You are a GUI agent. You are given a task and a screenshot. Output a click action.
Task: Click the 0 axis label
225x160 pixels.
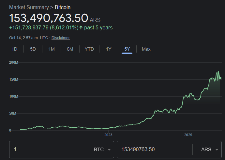coord(10,130)
